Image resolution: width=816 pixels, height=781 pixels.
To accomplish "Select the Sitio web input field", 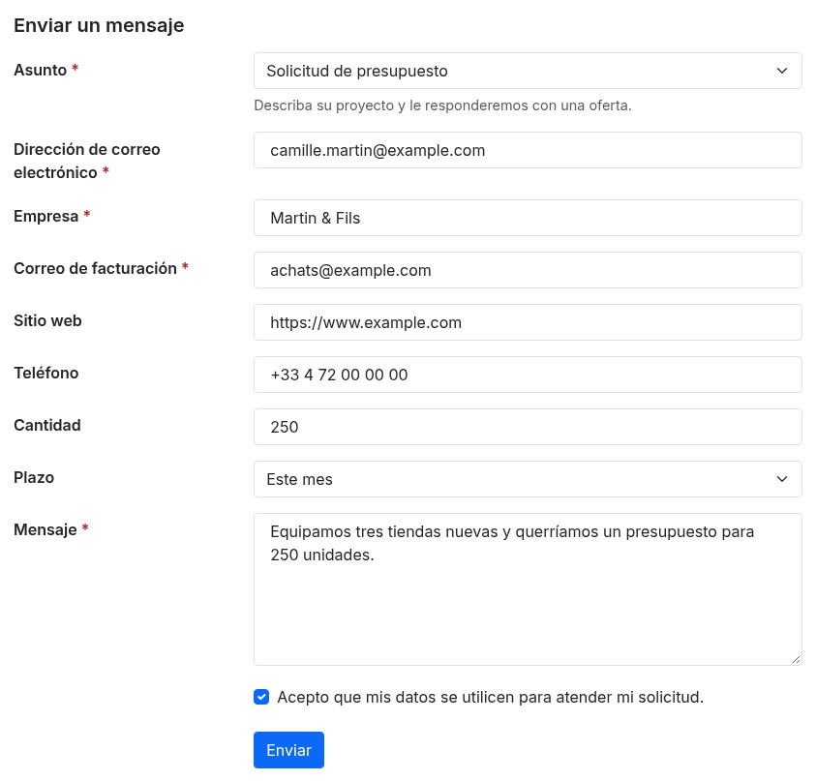I will (528, 322).
